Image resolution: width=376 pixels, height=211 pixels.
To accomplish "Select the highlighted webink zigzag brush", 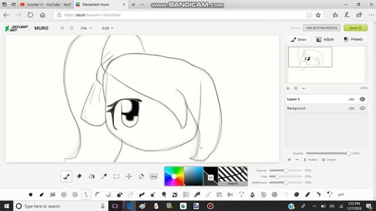I will [x=86, y=195].
